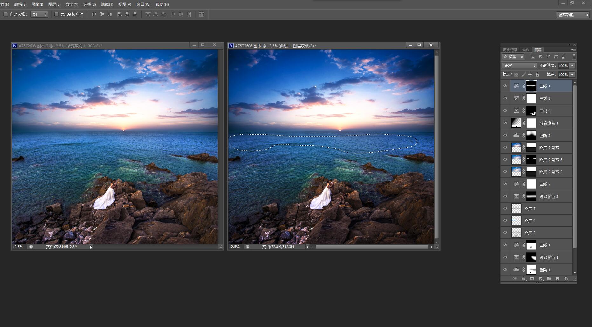592x327 pixels.
Task: Open the fx layer style icon
Action: pyautogui.click(x=523, y=279)
